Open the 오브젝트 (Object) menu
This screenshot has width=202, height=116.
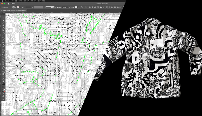coord(20,1)
